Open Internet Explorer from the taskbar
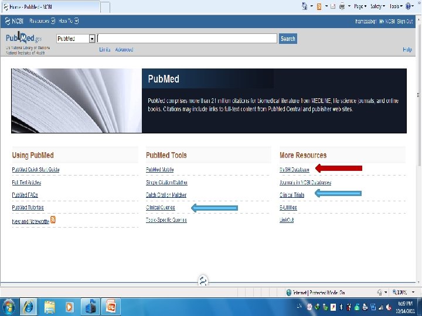The width and height of the screenshot is (422, 316). point(28,307)
